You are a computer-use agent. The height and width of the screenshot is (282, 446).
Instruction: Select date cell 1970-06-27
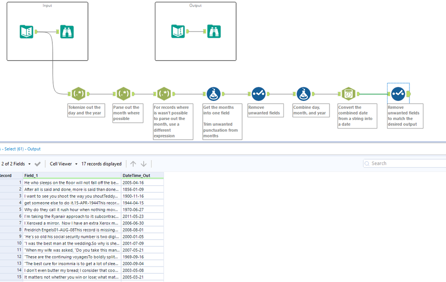[x=142, y=210]
